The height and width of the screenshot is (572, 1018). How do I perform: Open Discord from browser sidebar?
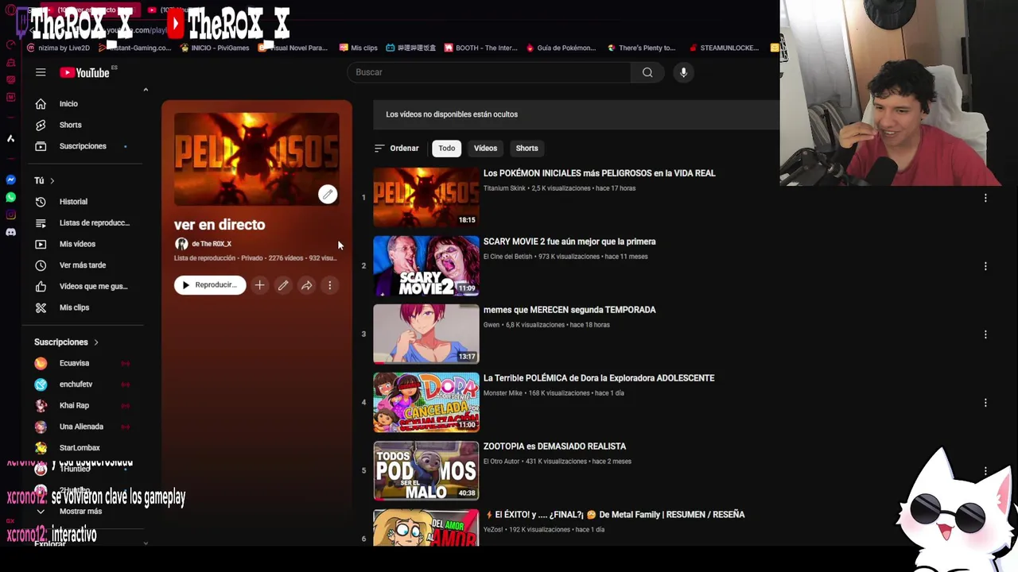point(10,232)
